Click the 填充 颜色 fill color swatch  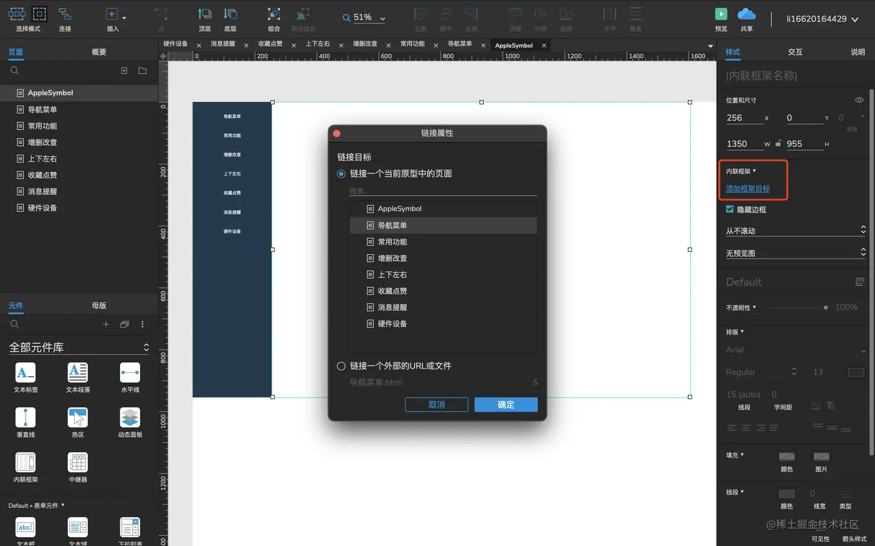[786, 456]
